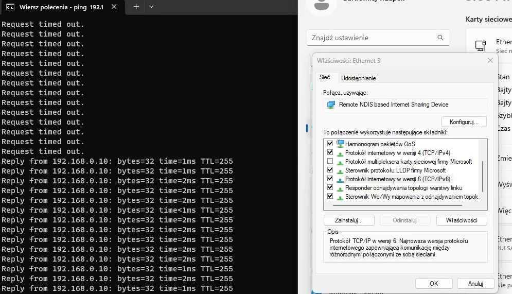Uncheck Harmonogram pakietów QoS checkbox
This screenshot has width=512, height=294.
tap(330, 144)
